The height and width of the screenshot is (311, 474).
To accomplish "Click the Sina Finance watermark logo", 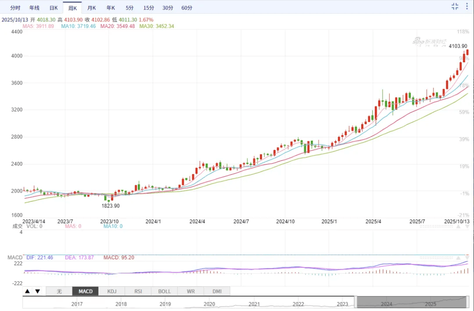I will [429, 42].
